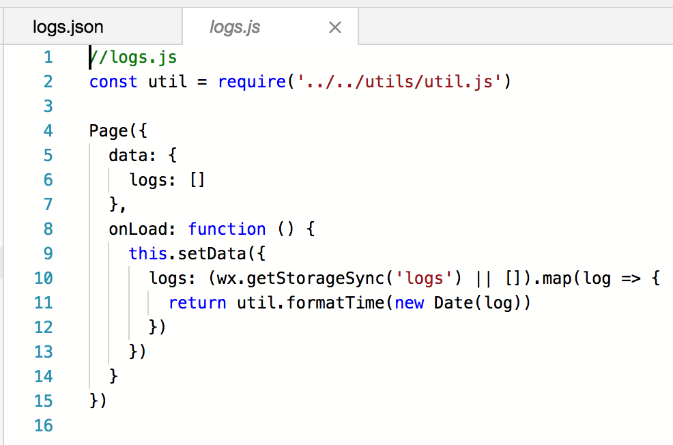
Task: Click the //logs.js comment
Action: click(x=133, y=57)
